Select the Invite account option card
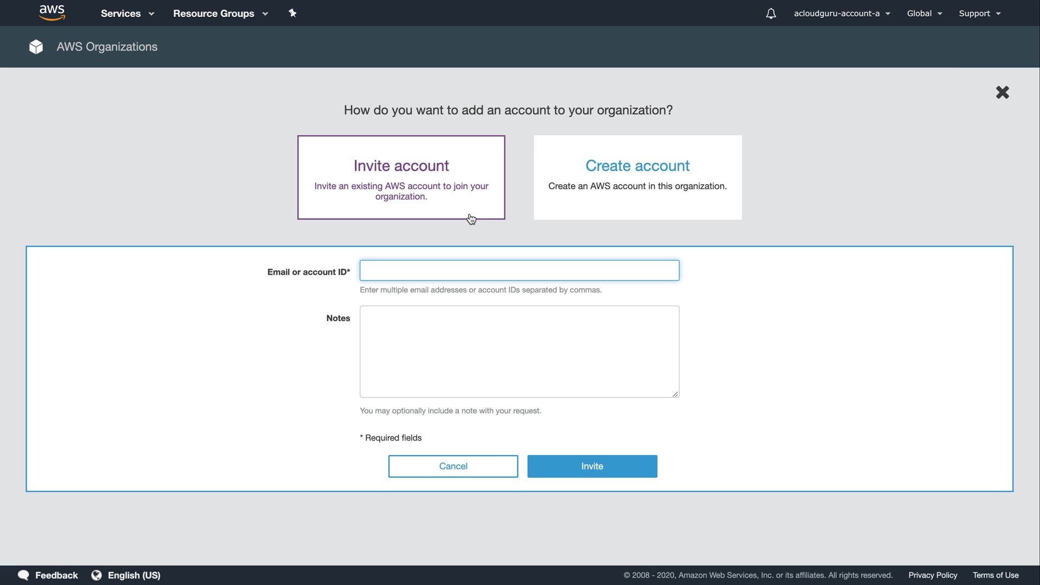The width and height of the screenshot is (1040, 585). tap(401, 178)
